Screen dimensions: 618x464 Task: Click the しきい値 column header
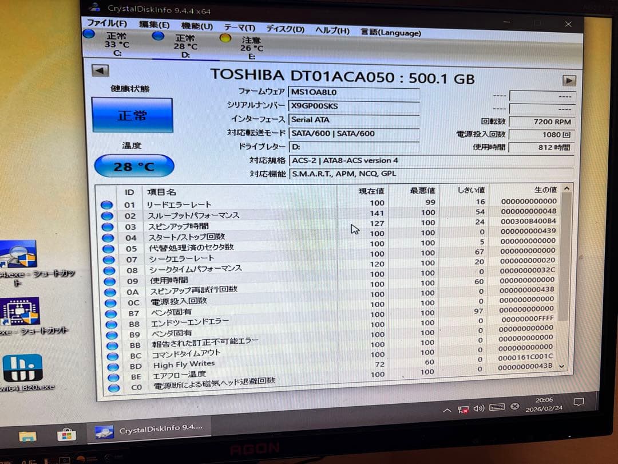tap(463, 190)
